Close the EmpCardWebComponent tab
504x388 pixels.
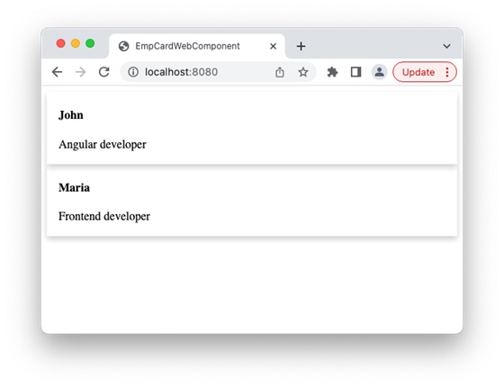(274, 46)
